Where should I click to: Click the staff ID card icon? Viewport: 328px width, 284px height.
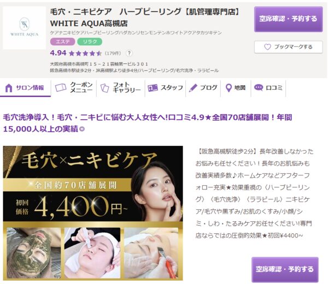tap(153, 88)
